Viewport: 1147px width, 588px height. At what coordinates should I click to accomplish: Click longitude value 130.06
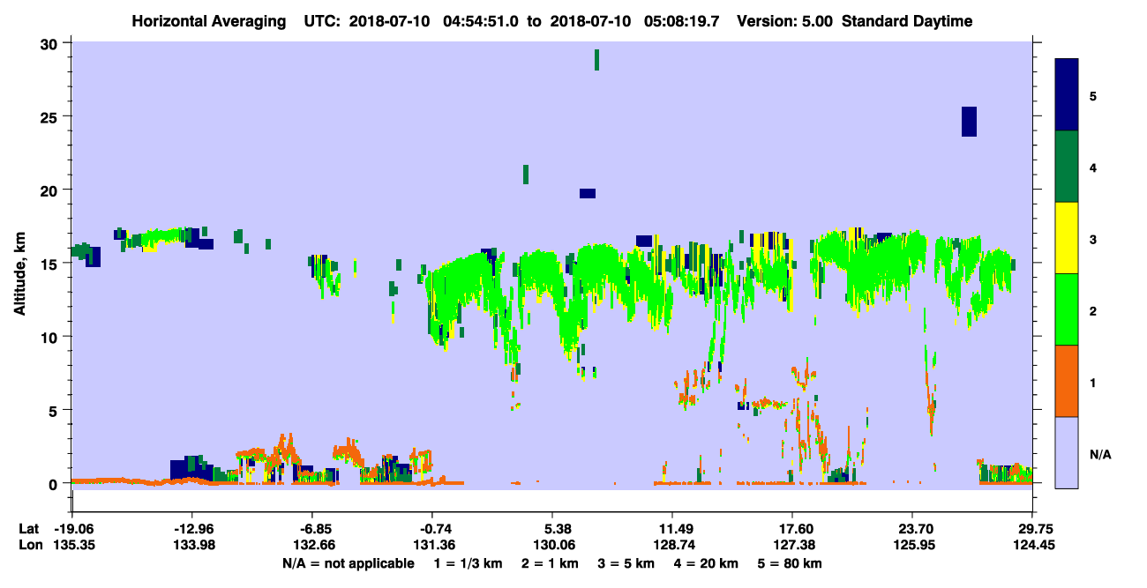[x=552, y=545]
